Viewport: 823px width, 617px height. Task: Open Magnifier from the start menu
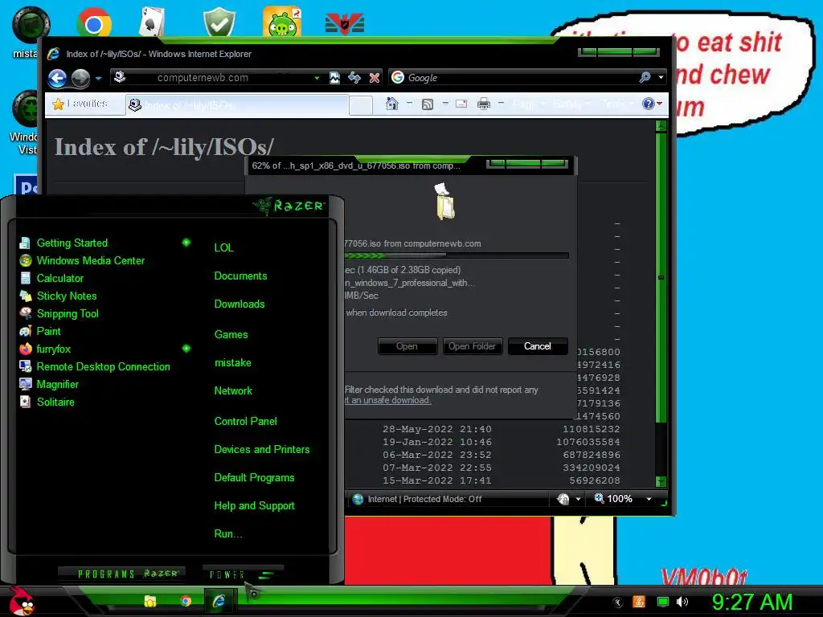[57, 385]
